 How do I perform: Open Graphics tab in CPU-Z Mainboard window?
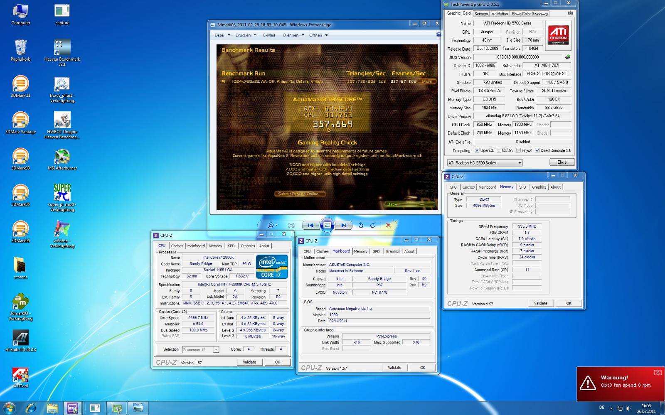(393, 251)
